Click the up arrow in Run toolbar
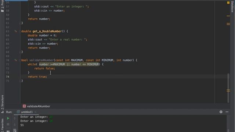This screenshot has width=235, height=132. click(15, 118)
